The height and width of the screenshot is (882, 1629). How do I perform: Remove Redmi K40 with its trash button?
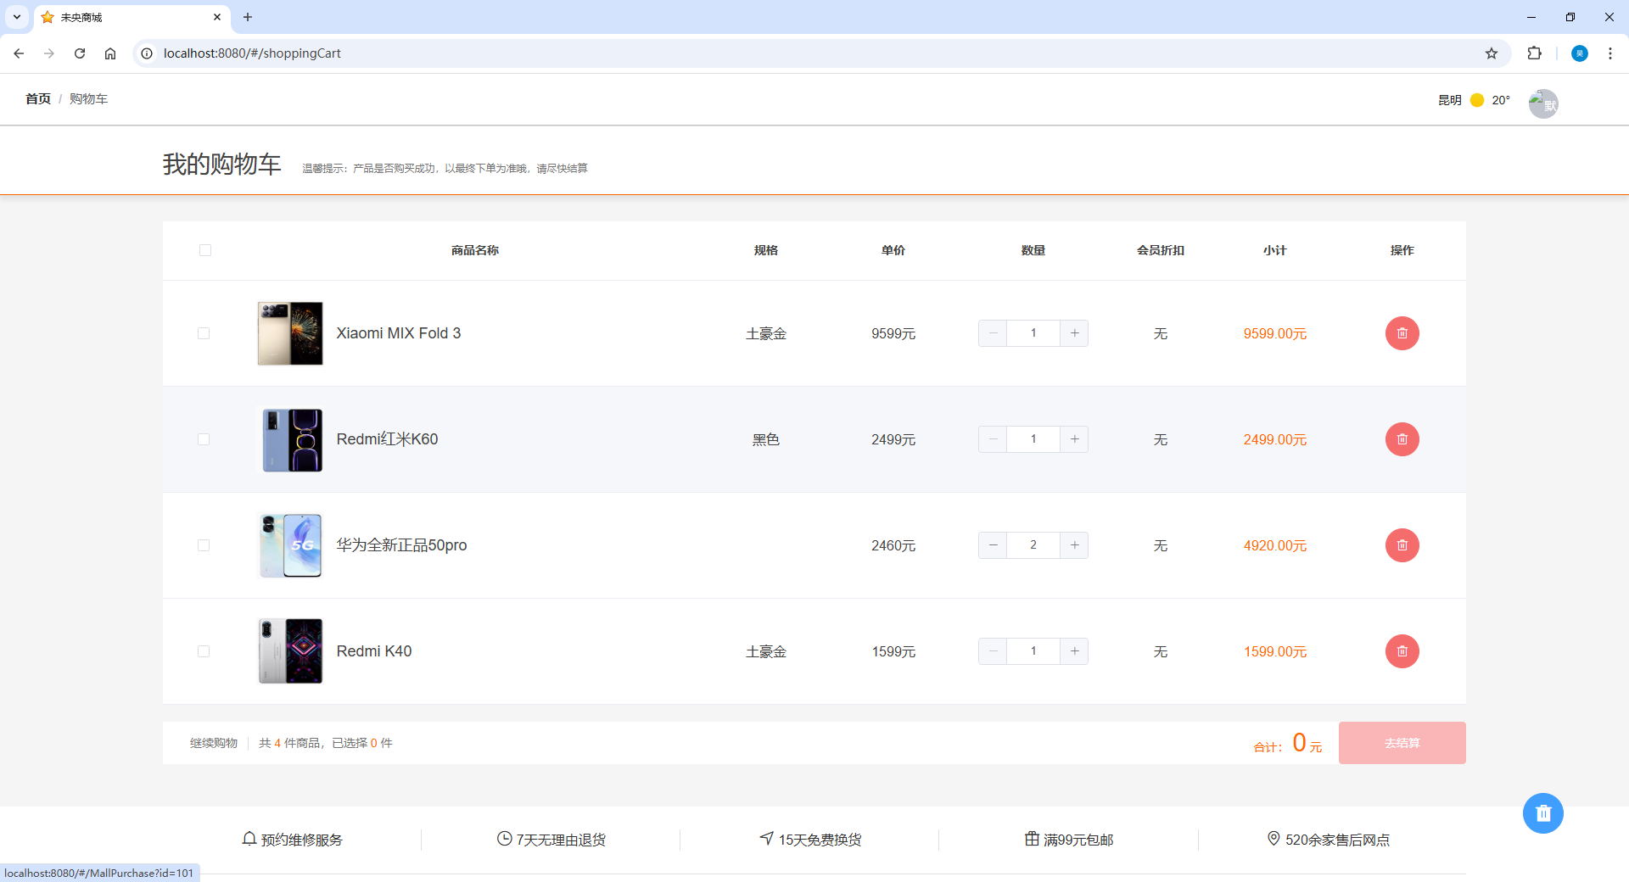(x=1402, y=651)
